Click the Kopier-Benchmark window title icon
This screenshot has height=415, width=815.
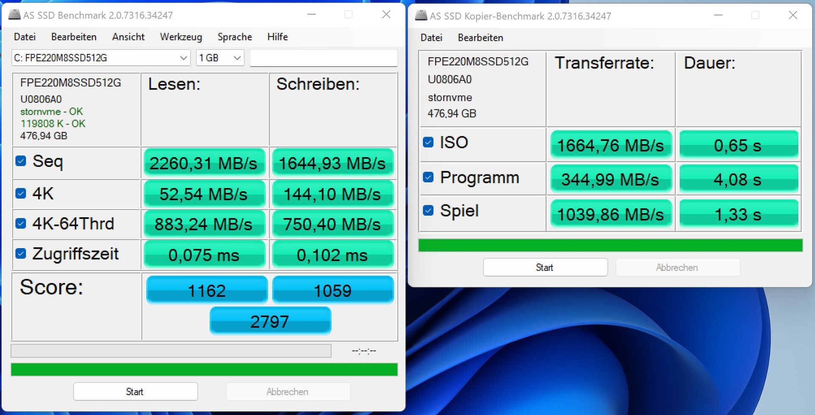point(421,16)
